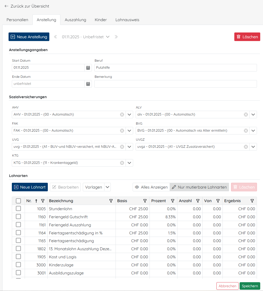This screenshot has width=263, height=291.
Task: Clear the AHV insurance selection
Action: (122, 115)
